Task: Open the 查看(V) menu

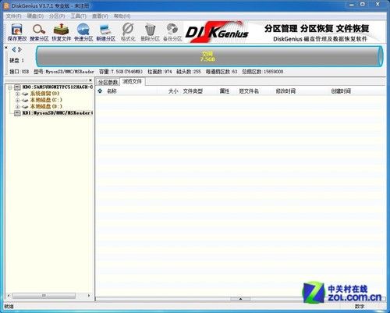Action: (x=100, y=16)
